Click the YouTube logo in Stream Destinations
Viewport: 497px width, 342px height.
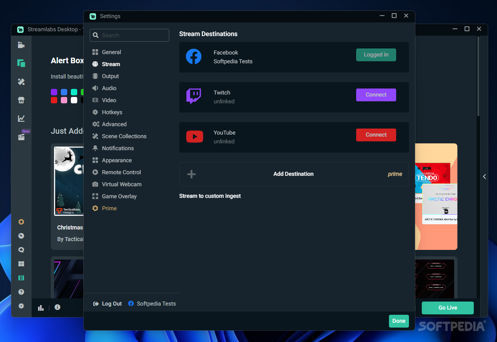tap(194, 137)
